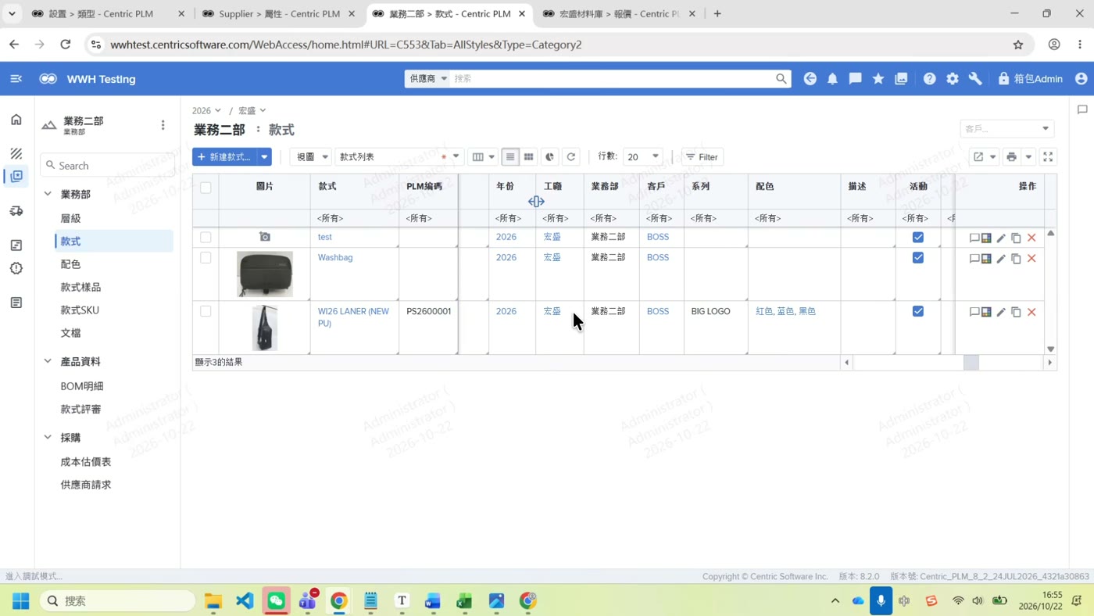Open the notifications bell icon
The width and height of the screenshot is (1094, 616).
(832, 79)
